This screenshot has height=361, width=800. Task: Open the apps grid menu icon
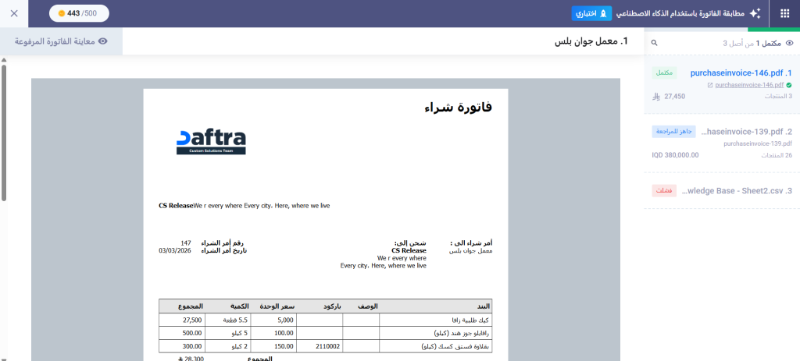point(784,13)
